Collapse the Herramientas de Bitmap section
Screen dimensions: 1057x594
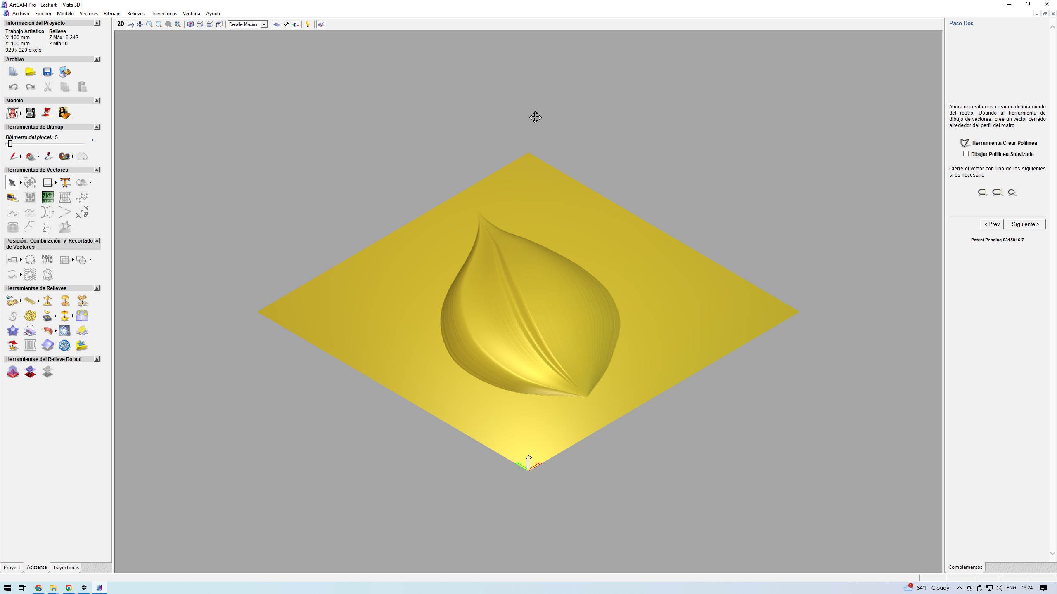point(97,127)
